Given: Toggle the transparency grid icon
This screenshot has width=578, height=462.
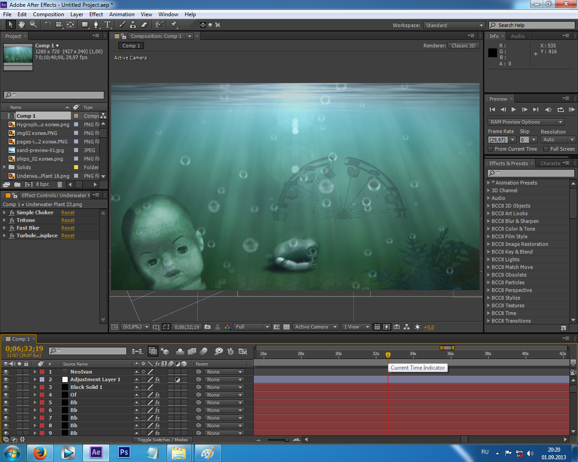Looking at the screenshot, I should point(286,327).
